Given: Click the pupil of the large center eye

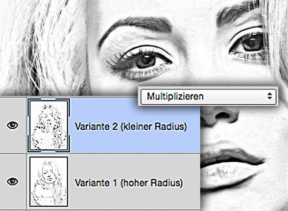Looking at the screenshot, I should tap(146, 61).
